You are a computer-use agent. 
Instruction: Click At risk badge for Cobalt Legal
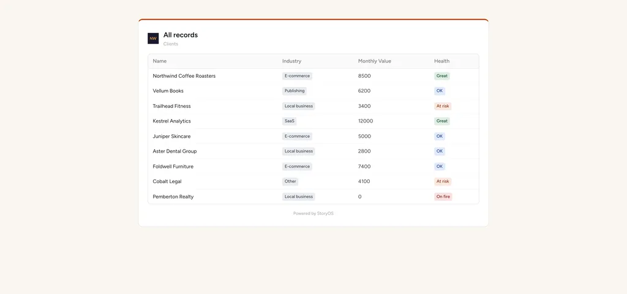click(x=443, y=181)
